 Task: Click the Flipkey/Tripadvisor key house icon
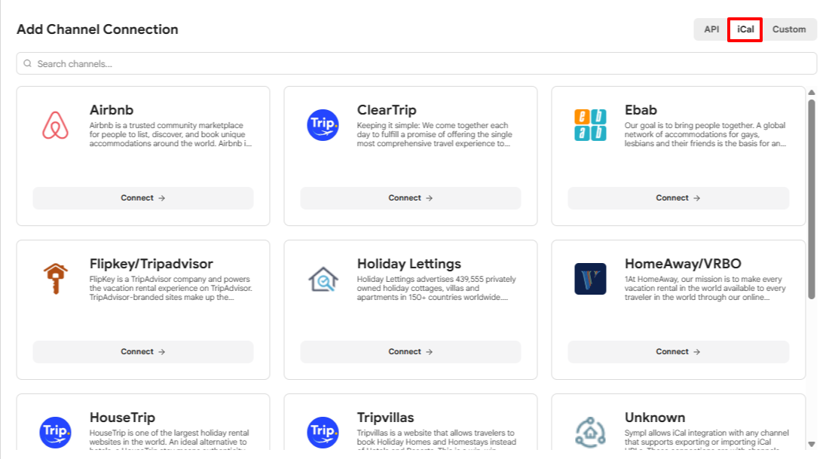(x=55, y=279)
